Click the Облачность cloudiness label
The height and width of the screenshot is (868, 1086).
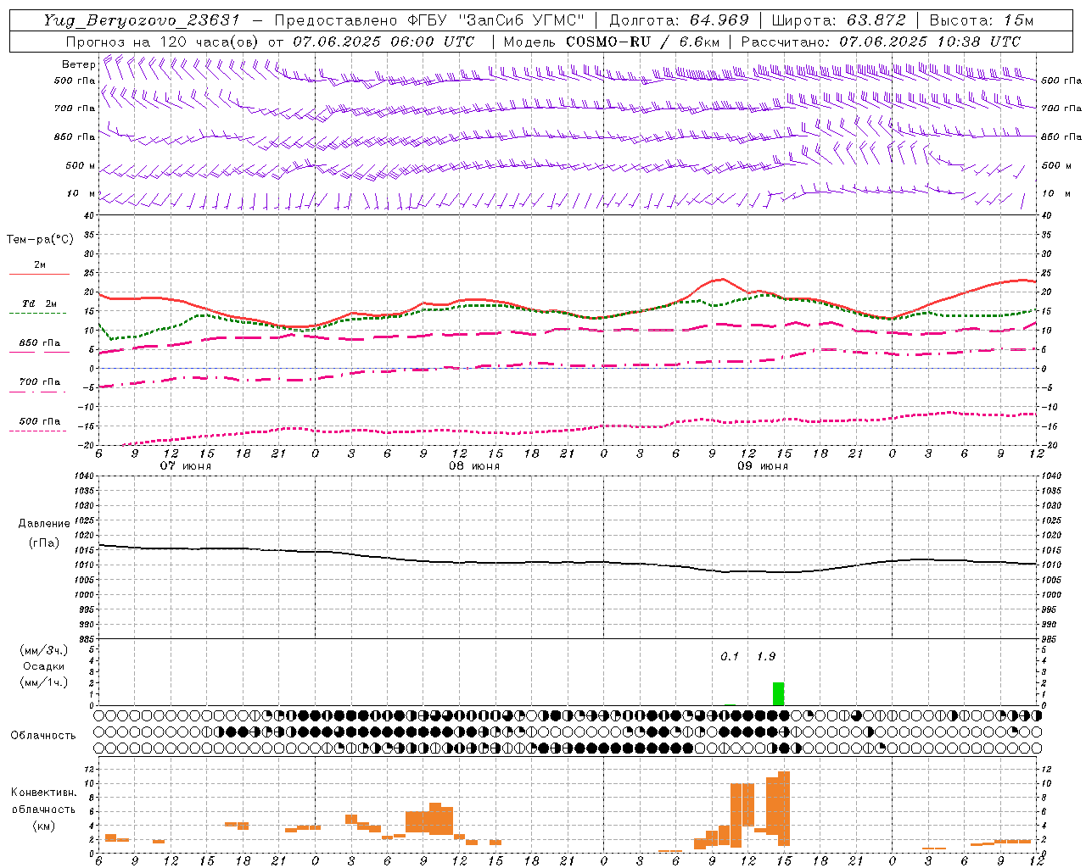click(43, 736)
